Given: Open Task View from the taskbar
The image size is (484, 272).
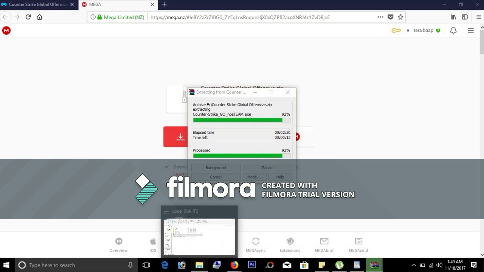Looking at the screenshot, I should pyautogui.click(x=146, y=265).
